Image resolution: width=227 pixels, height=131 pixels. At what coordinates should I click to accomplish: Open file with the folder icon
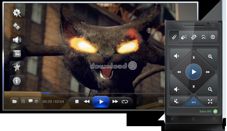14,101
